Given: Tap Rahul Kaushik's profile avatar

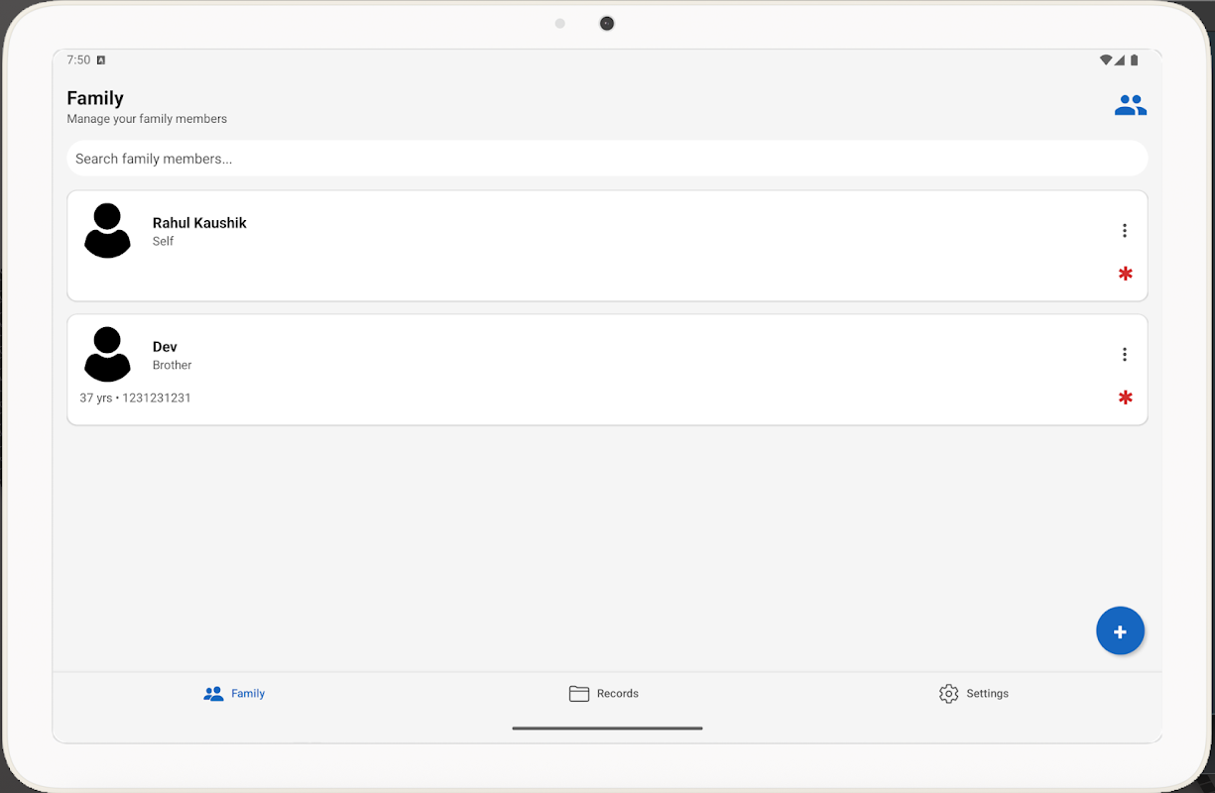Looking at the screenshot, I should click(x=107, y=231).
